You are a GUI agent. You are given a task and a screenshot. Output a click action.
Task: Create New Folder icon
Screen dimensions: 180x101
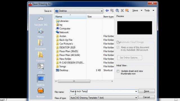[x=127, y=10]
